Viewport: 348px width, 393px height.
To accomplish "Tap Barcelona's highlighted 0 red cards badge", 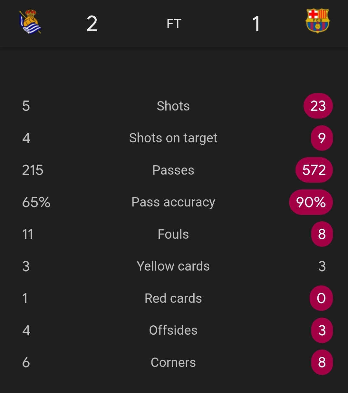I will [x=321, y=298].
